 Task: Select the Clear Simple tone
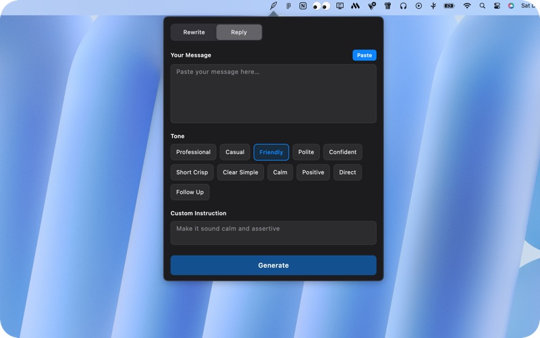click(240, 172)
